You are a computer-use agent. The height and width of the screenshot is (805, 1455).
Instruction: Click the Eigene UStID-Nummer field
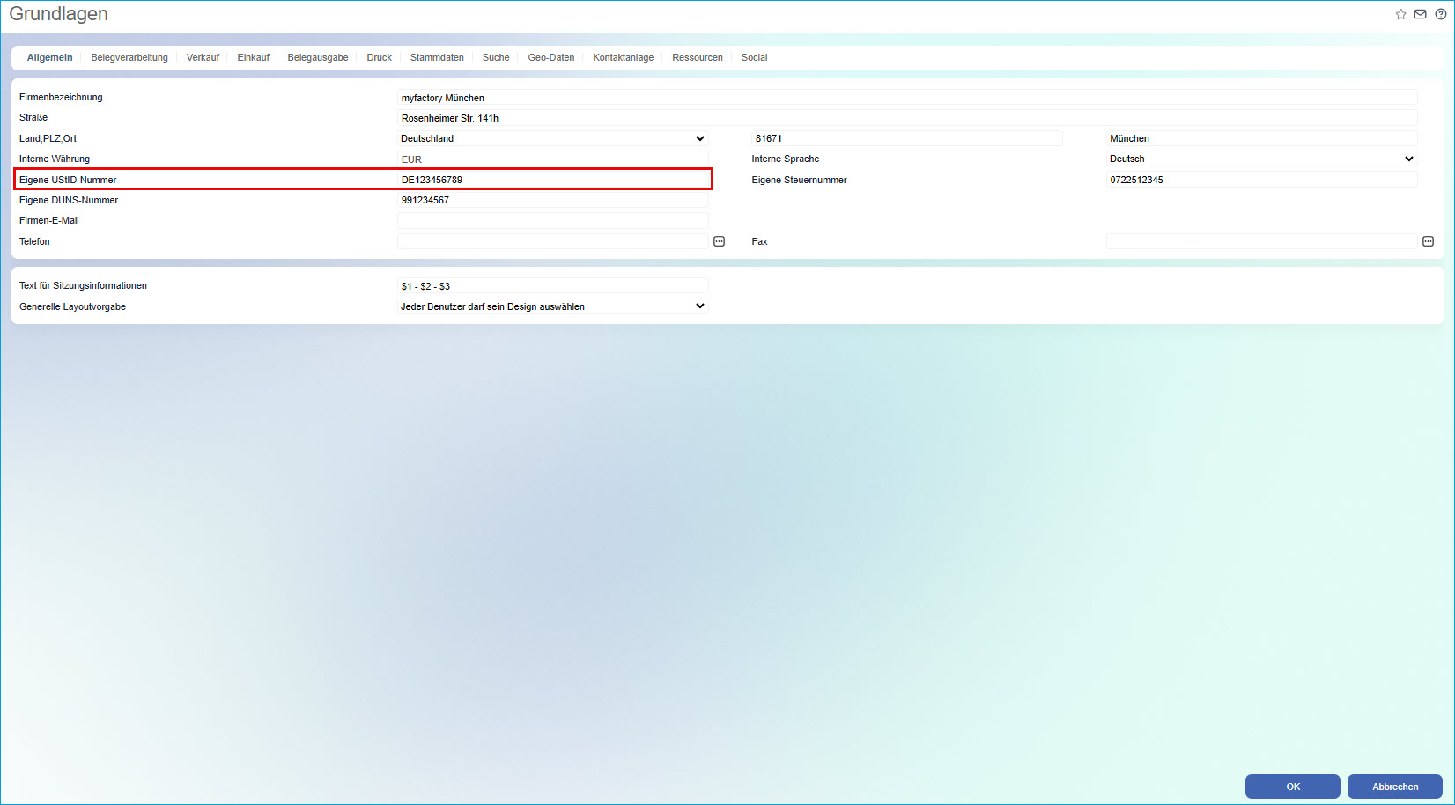click(x=553, y=180)
